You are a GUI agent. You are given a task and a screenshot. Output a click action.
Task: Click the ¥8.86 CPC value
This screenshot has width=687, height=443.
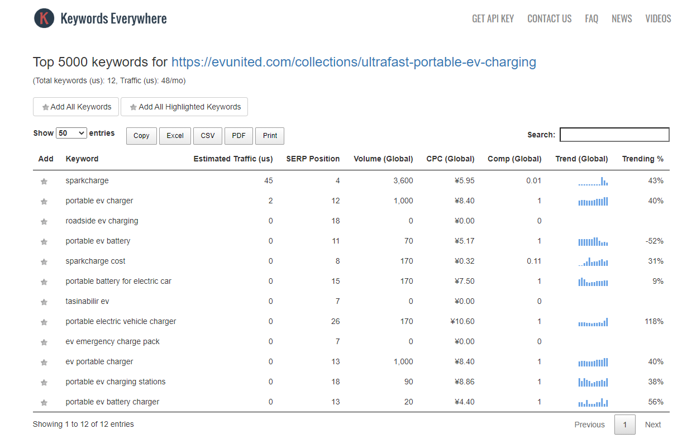[465, 382]
